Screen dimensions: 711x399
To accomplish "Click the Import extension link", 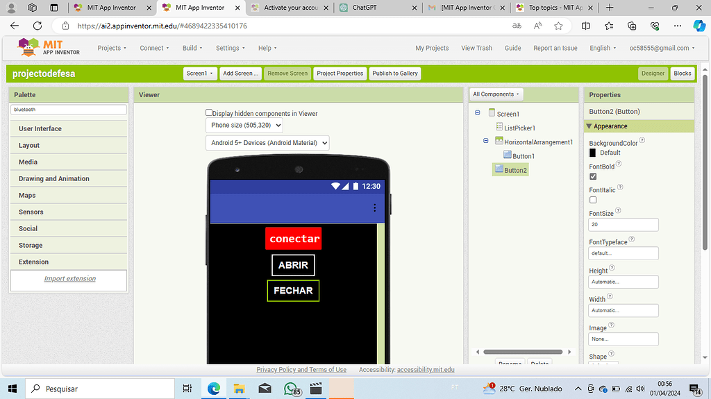I will pos(69,279).
